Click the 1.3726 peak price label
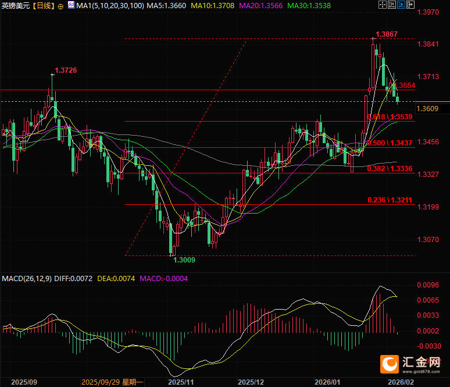450x387 pixels. [66, 70]
